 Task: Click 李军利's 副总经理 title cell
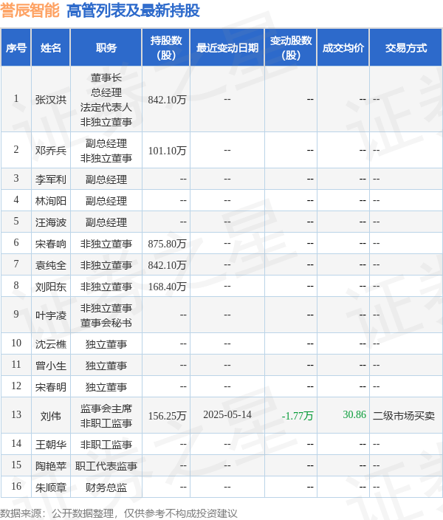[106, 179]
